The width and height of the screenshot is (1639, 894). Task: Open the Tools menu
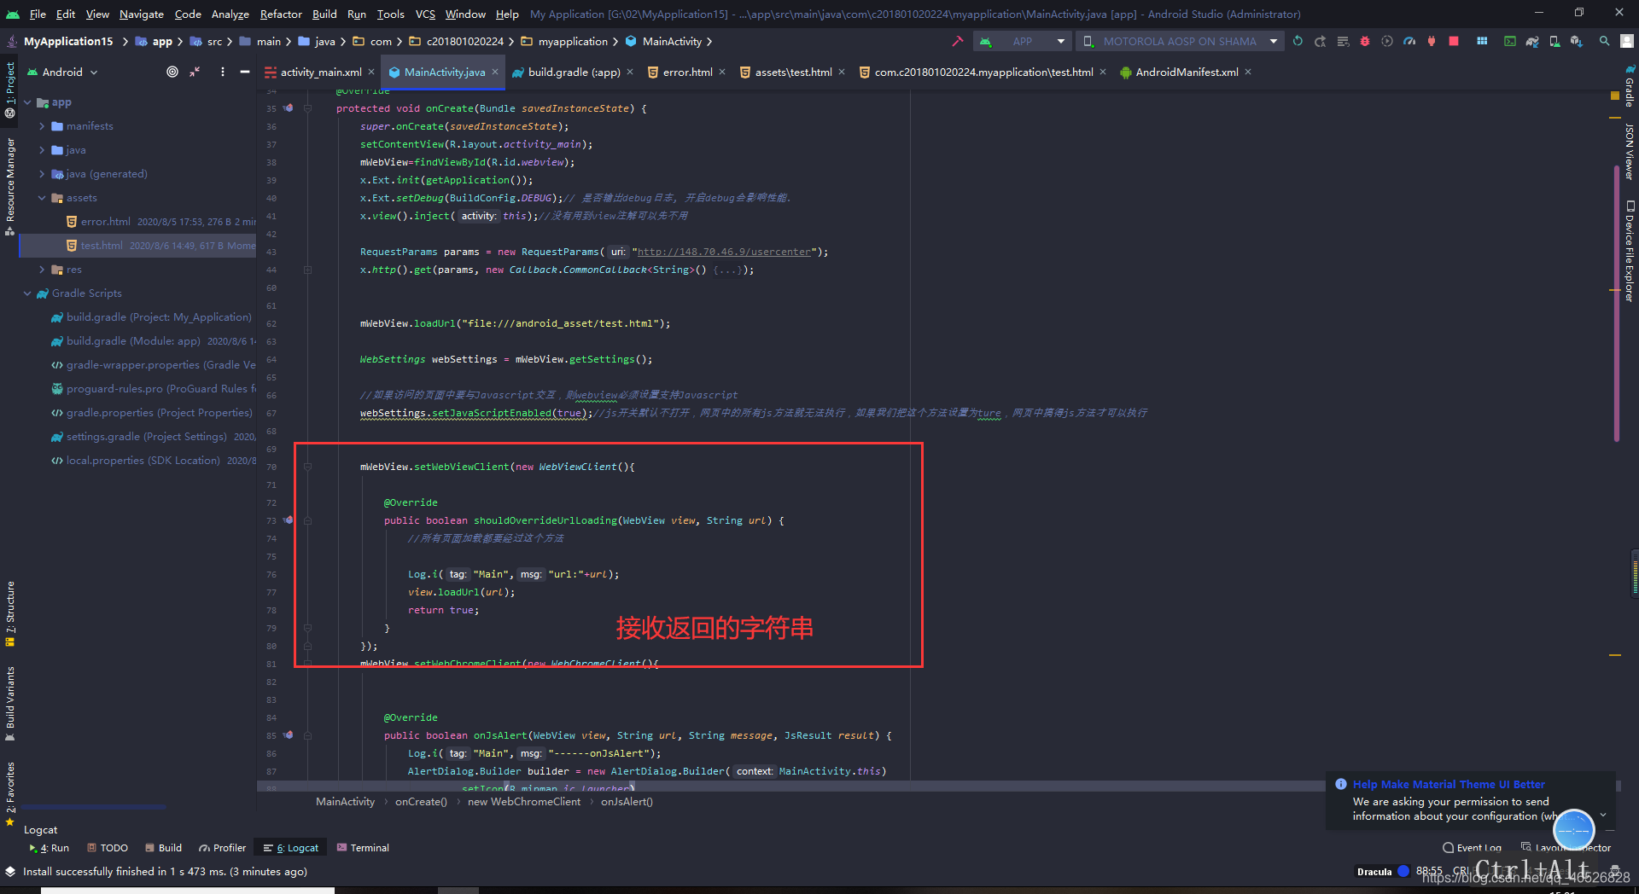pos(390,14)
